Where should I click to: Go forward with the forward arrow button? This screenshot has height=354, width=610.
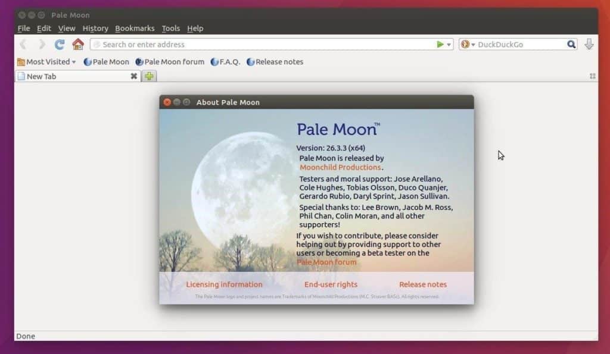pyautogui.click(x=42, y=44)
